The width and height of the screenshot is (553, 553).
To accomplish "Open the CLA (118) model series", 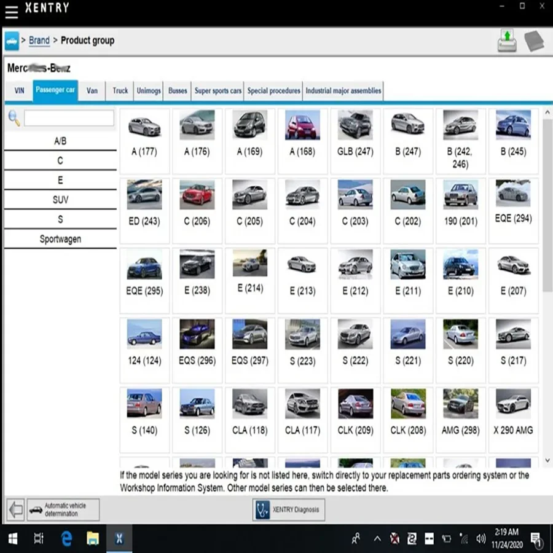I will point(249,420).
